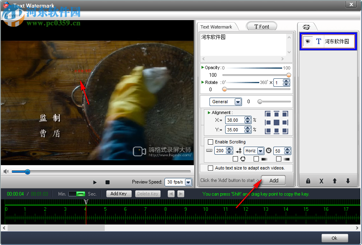362x245 pixels.
Task: Enable the Enable Scrolling checkbox
Action: tap(210, 142)
